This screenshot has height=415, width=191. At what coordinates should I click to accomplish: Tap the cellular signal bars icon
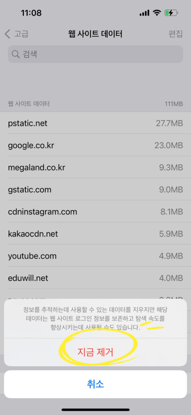[145, 13]
